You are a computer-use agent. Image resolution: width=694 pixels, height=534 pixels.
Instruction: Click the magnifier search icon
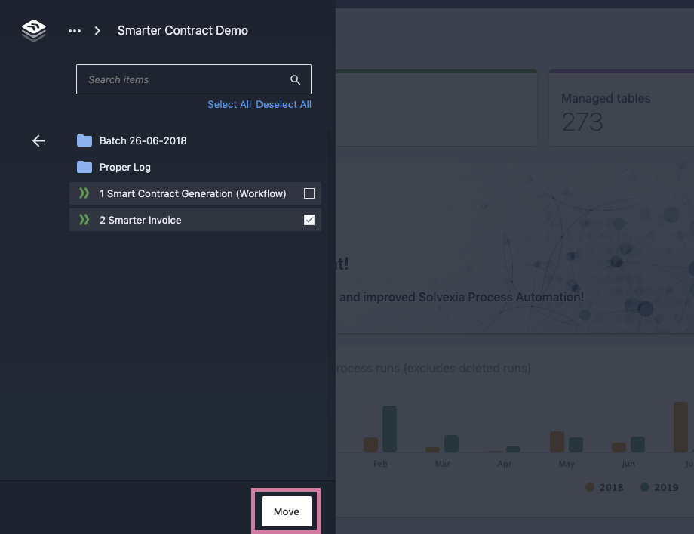tap(296, 80)
